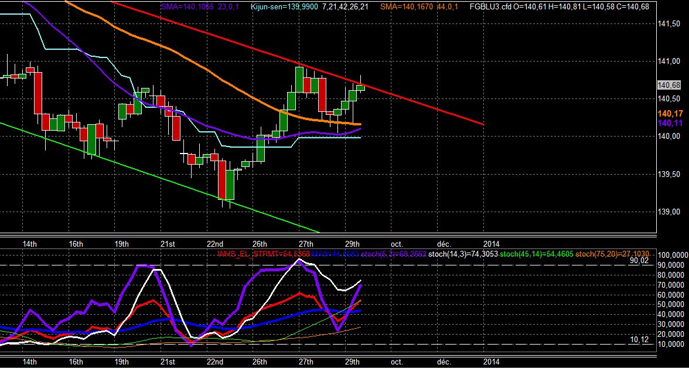Click the 50,0000 oscillator axis label
The height and width of the screenshot is (368, 689).
click(x=670, y=305)
